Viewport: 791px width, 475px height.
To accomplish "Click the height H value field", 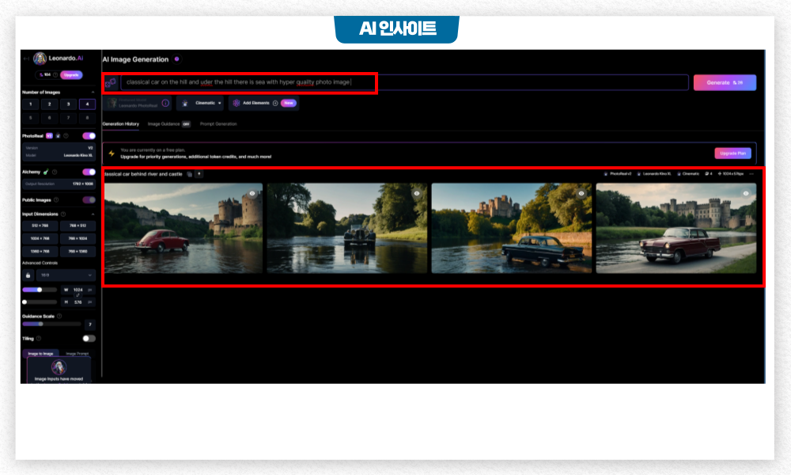I will (x=78, y=302).
